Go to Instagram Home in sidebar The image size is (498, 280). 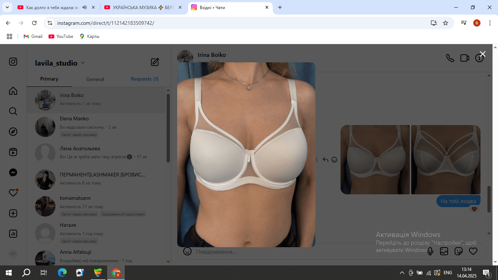(x=13, y=91)
